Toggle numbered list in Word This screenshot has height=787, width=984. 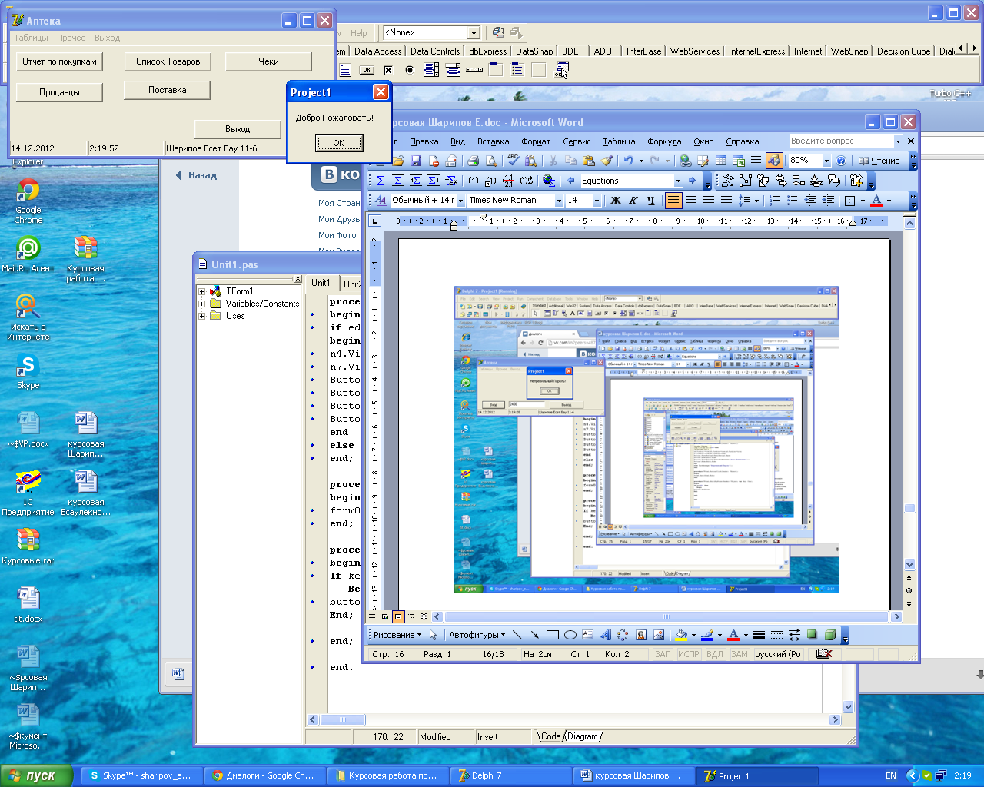pyautogui.click(x=775, y=200)
